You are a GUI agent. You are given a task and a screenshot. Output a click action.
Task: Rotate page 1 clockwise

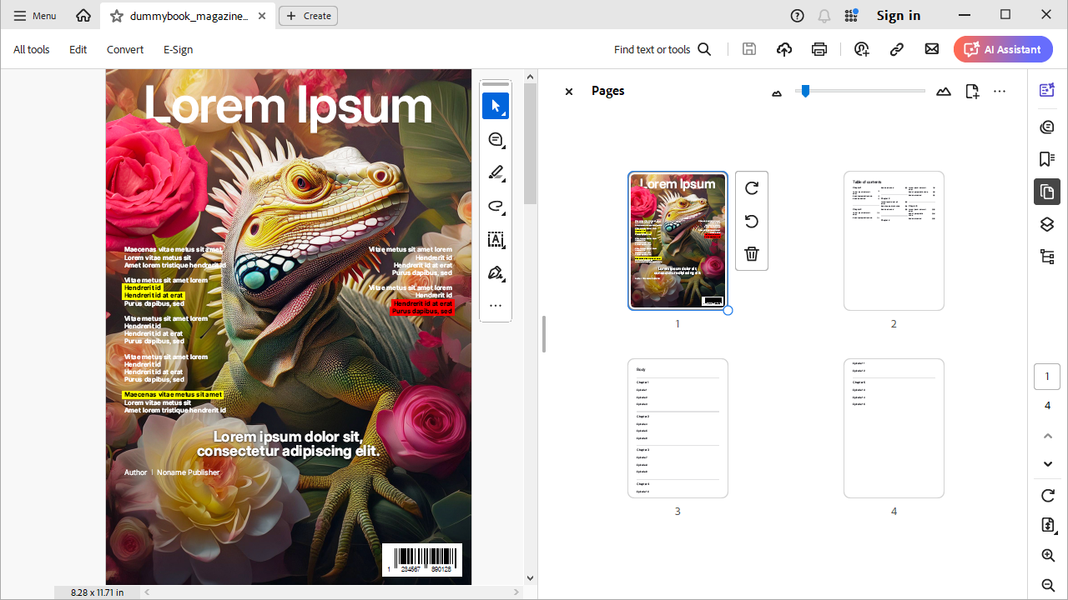pos(752,188)
